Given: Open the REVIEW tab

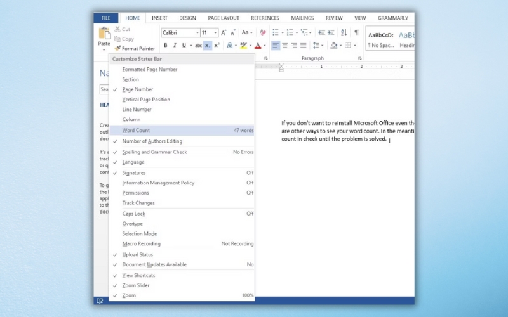Looking at the screenshot, I should coord(334,18).
